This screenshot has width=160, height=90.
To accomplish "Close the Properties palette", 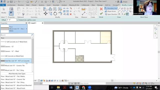I will click(x=26, y=23).
